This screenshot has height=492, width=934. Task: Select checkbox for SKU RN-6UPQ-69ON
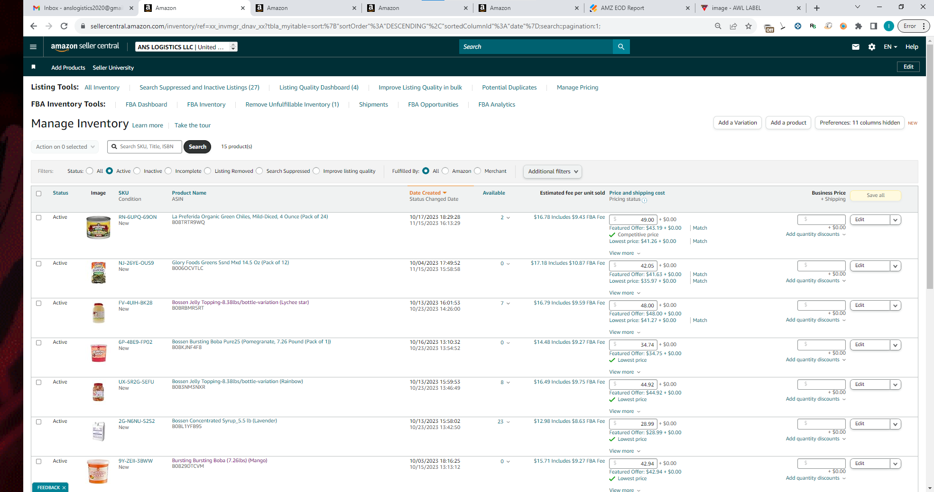pos(39,217)
